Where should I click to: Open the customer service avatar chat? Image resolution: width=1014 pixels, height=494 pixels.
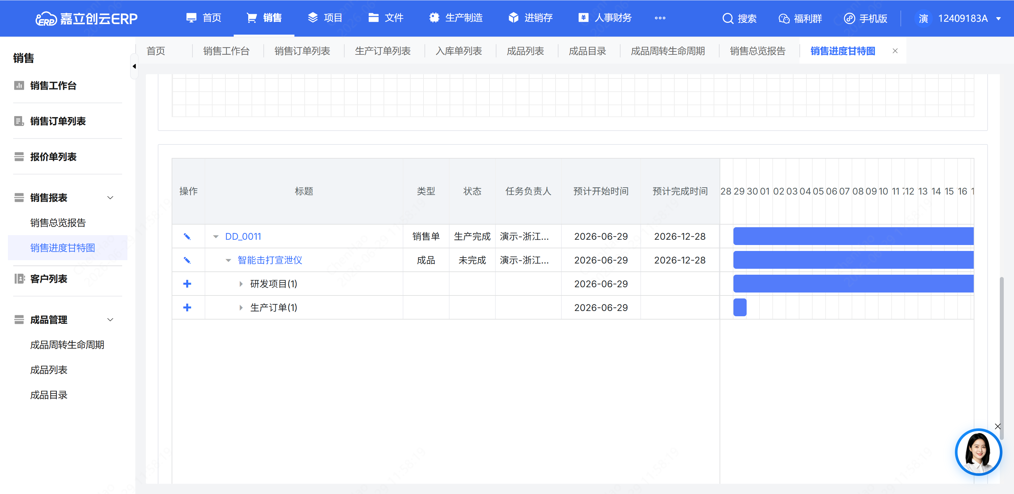(979, 452)
